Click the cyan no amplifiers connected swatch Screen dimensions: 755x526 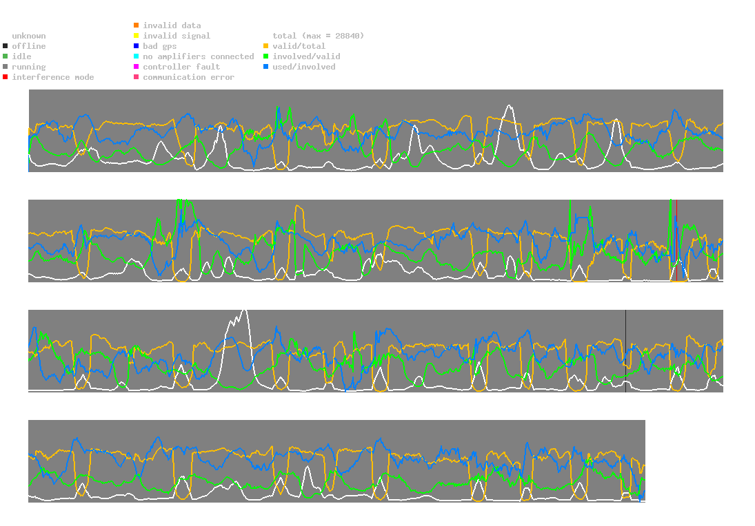tap(137, 56)
